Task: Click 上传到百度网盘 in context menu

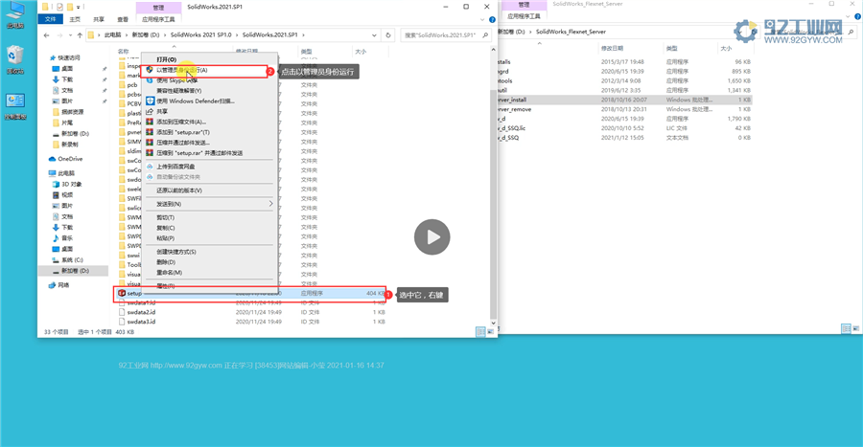Action: [175, 167]
